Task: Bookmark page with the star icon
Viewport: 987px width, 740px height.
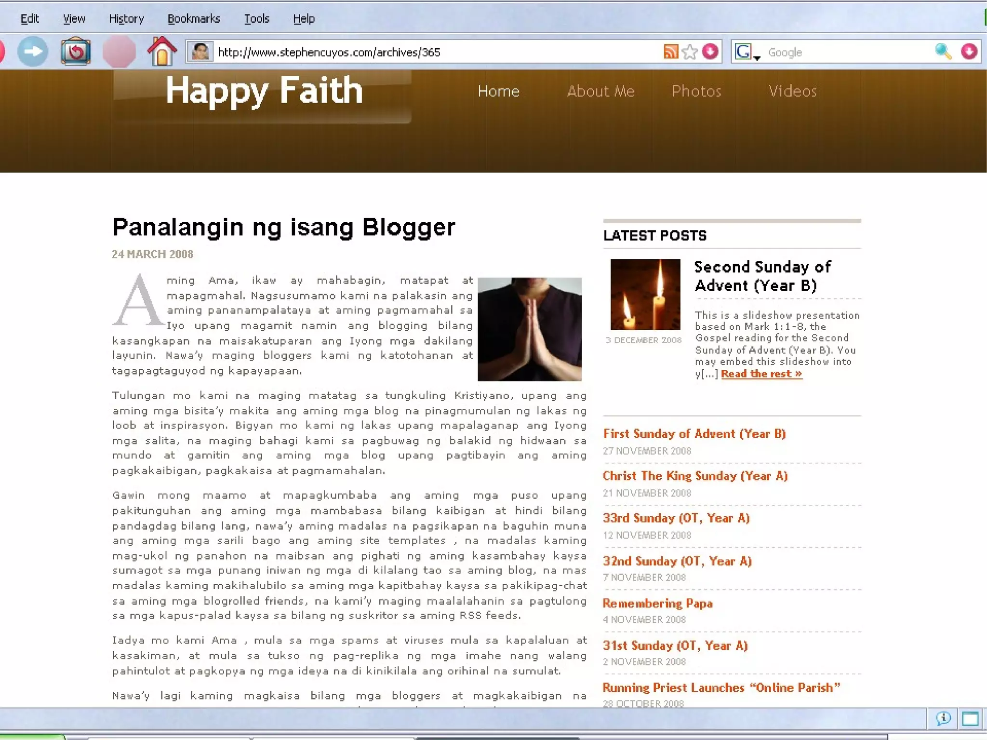Action: (690, 52)
